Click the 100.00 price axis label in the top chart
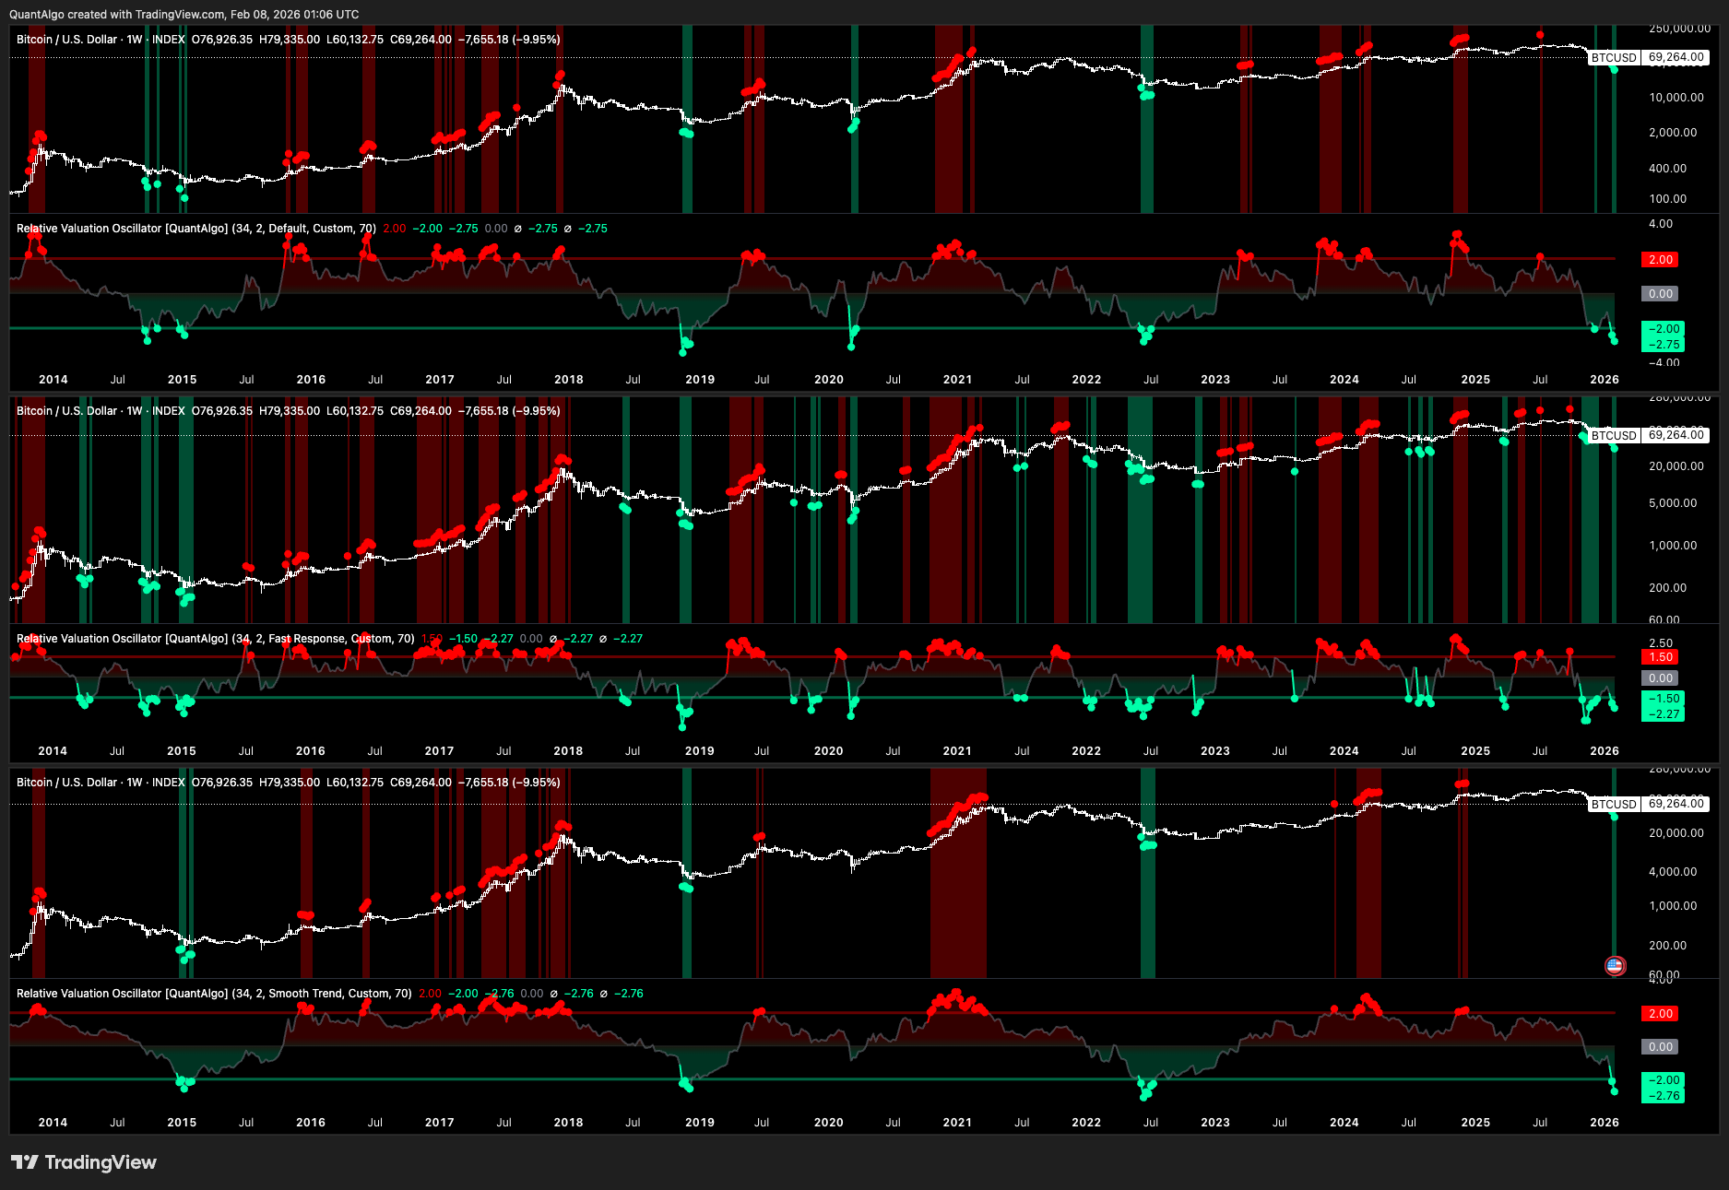 click(1667, 199)
